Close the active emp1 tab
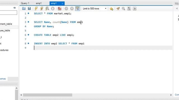The image size is (179, 100). [62, 4]
